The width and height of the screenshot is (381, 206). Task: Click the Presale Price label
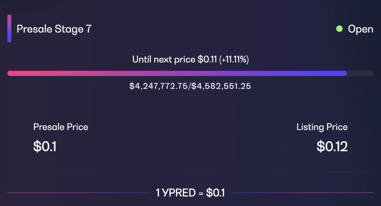pos(61,127)
